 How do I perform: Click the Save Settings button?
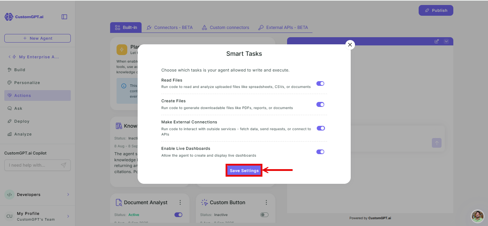[x=244, y=171]
